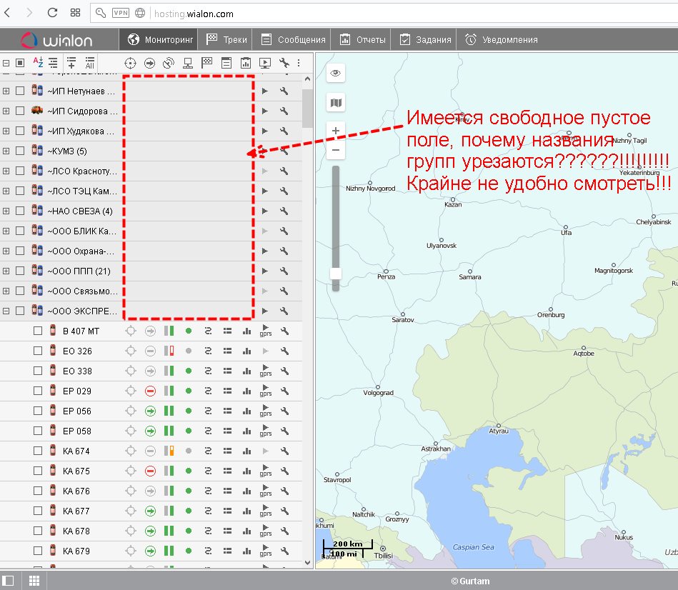The height and width of the screenshot is (590, 678).
Task: Expand the ~НАО СВЕЗА (4) group
Action: coord(6,211)
